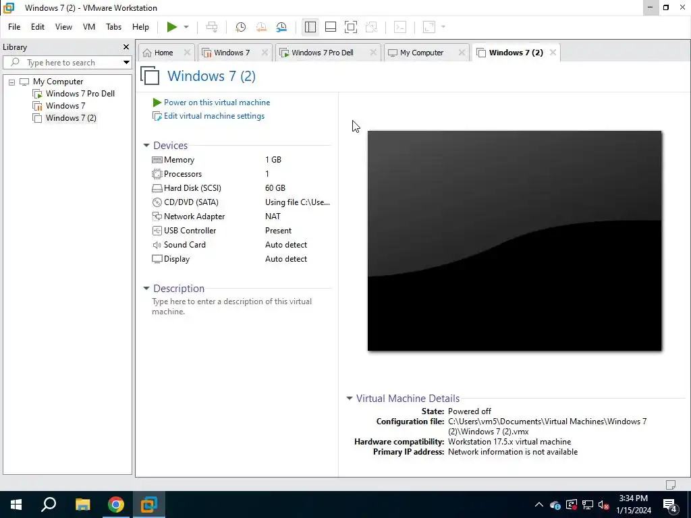The height and width of the screenshot is (518, 691).
Task: Open File Explorer from the taskbar
Action: [x=82, y=505]
